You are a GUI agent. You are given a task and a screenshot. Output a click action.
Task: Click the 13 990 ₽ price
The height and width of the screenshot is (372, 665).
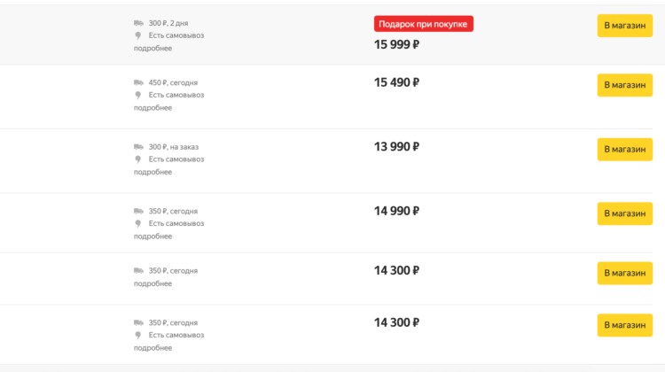(x=396, y=147)
